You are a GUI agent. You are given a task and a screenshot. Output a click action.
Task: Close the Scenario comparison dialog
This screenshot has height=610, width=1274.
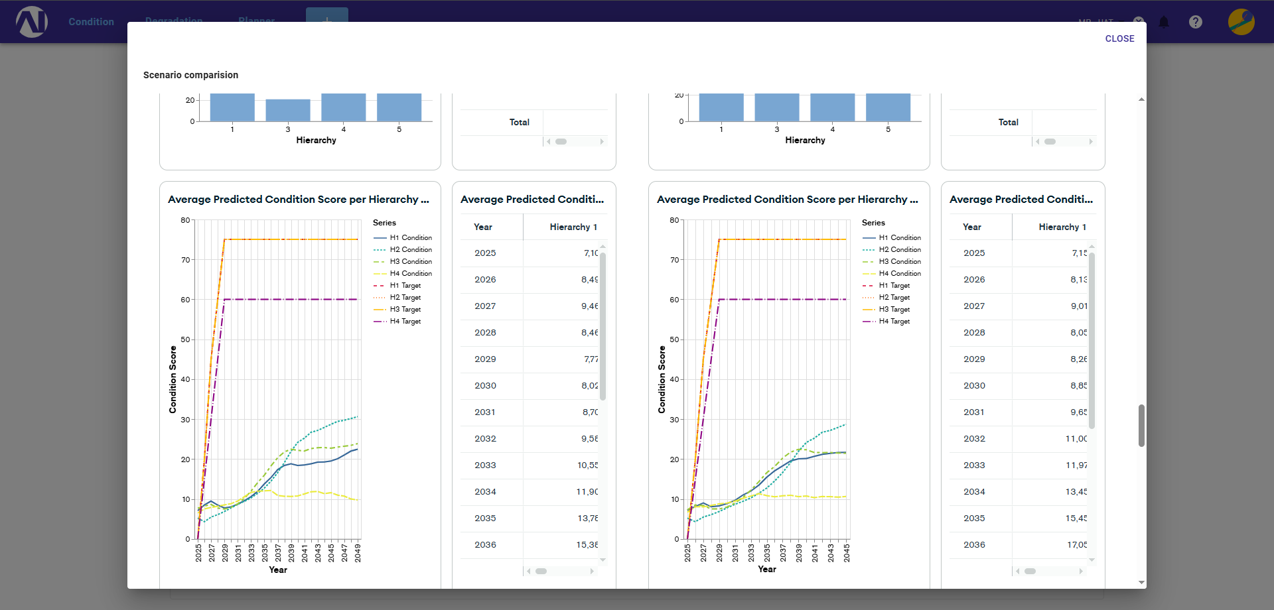tap(1119, 38)
